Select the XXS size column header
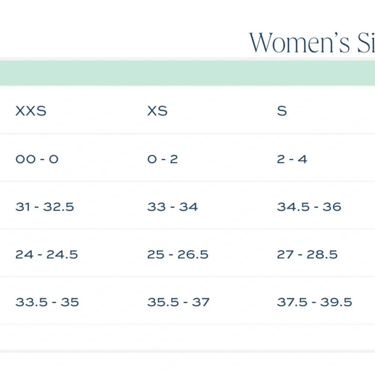Screen dimensions: 375x375 click(31, 111)
